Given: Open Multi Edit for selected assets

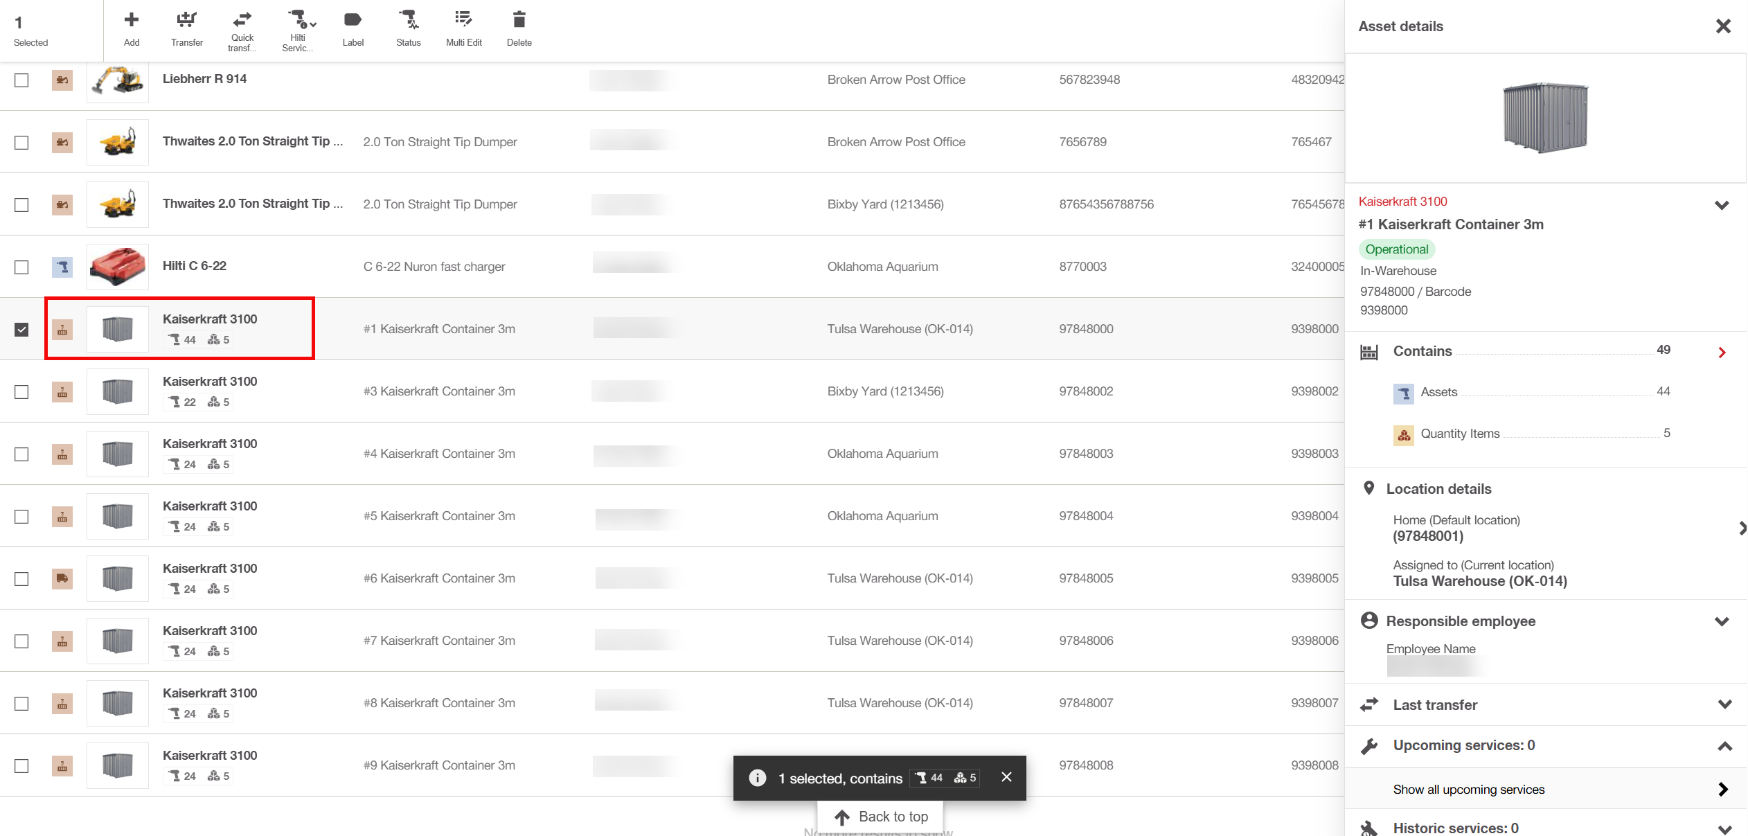Looking at the screenshot, I should pos(464,28).
